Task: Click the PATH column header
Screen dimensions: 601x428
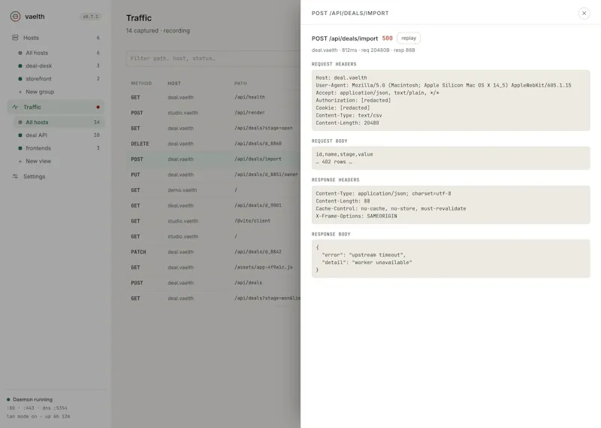Action: tap(240, 83)
